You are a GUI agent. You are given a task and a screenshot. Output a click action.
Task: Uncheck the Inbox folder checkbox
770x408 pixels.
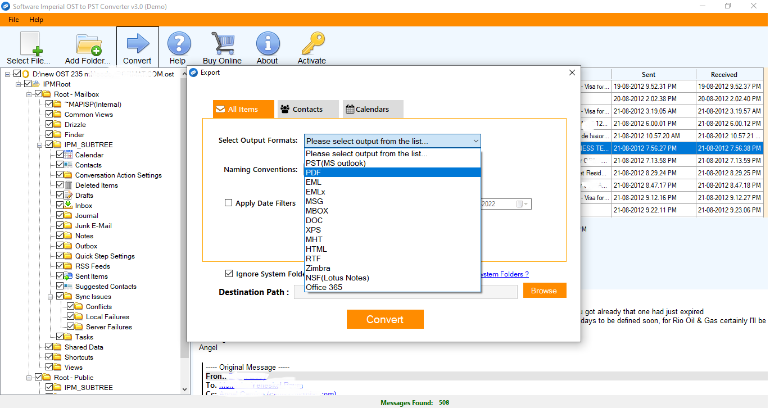[x=60, y=206]
